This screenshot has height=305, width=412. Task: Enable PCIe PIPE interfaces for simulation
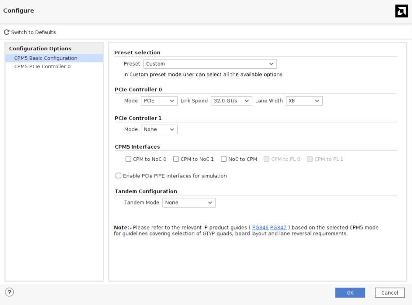[118, 176]
